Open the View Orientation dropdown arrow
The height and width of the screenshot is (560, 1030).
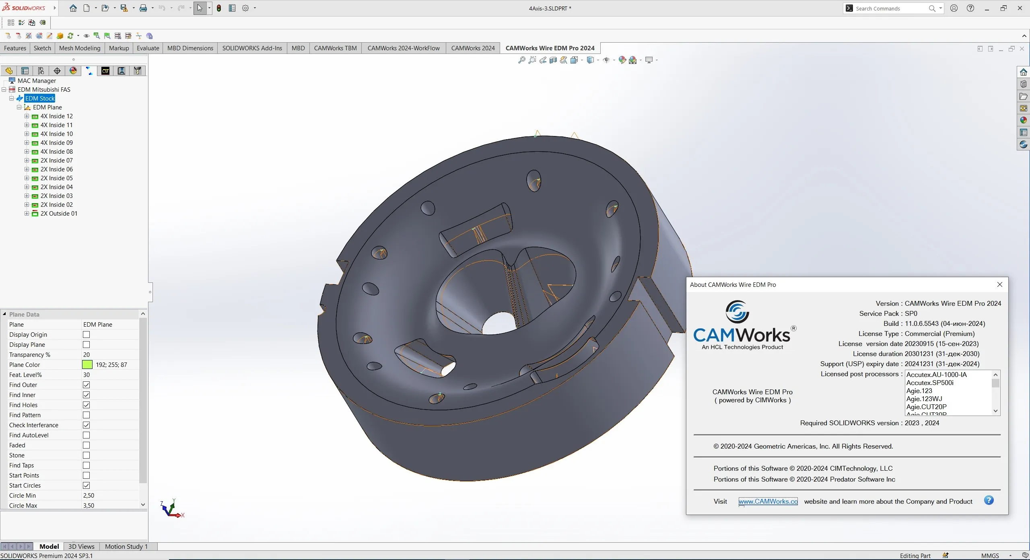coord(582,60)
